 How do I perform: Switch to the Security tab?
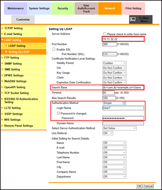click(x=63, y=8)
